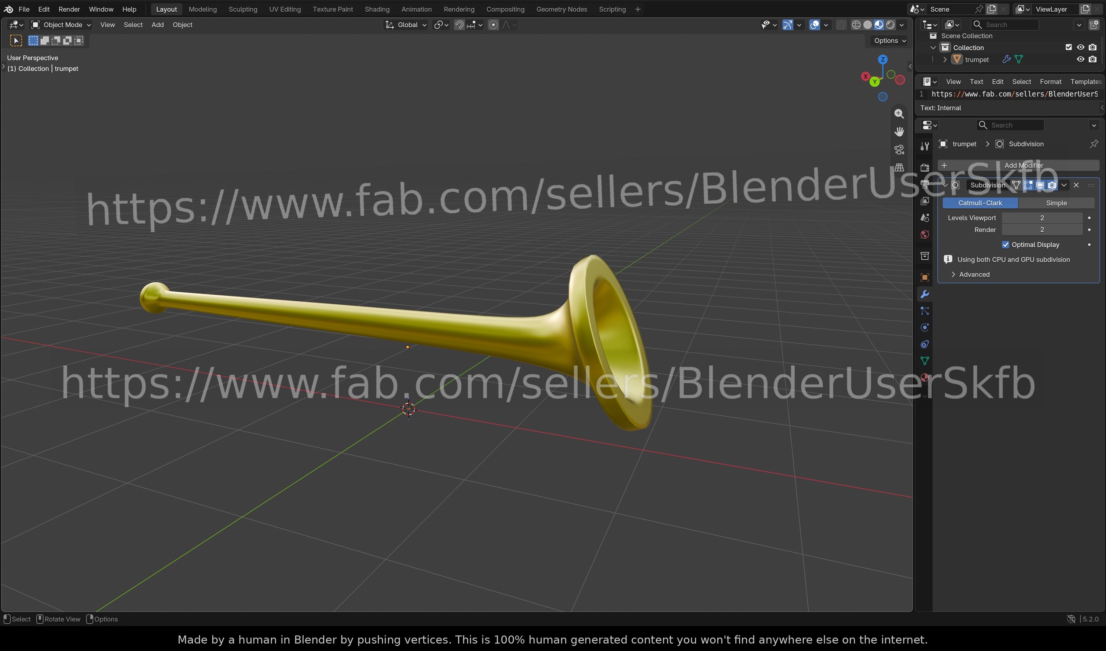Open the Render menu

(x=69, y=9)
